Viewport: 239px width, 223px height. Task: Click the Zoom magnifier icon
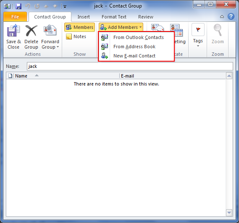(x=218, y=30)
